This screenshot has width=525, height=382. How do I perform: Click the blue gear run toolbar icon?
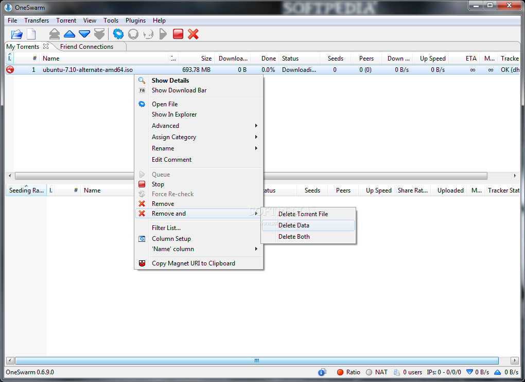(118, 34)
